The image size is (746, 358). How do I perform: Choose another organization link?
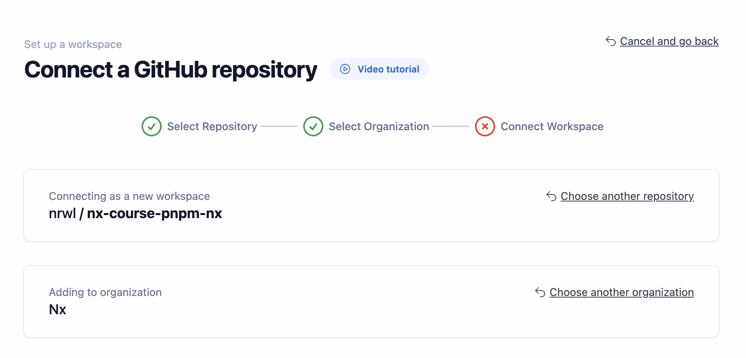(622, 292)
